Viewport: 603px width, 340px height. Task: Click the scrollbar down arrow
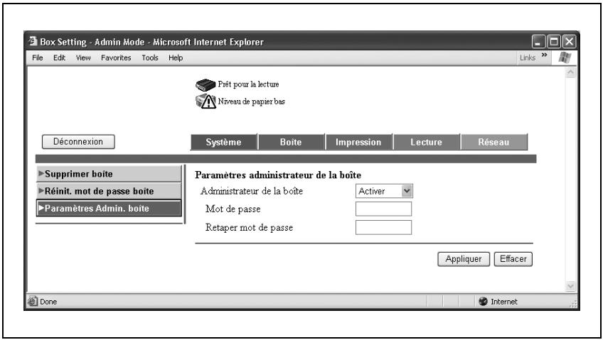(570, 286)
